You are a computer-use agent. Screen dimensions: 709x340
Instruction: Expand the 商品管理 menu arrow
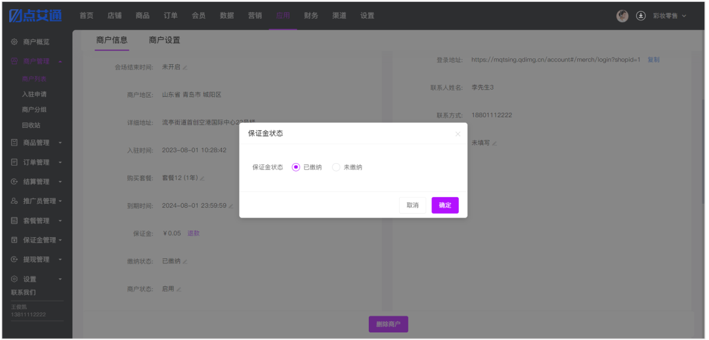click(x=60, y=143)
